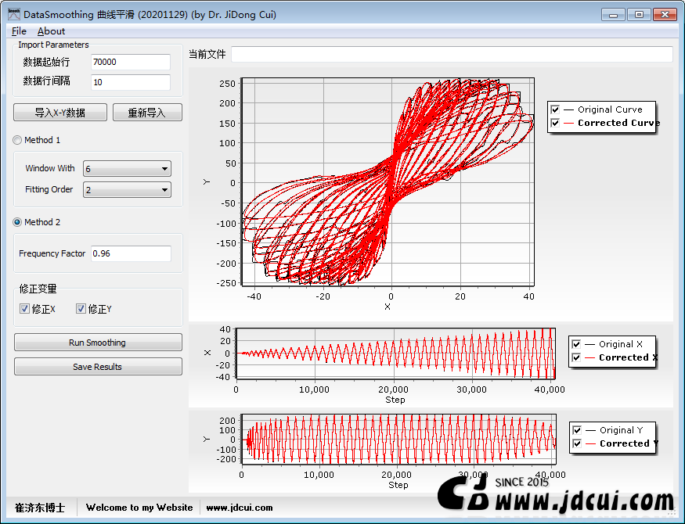
Task: Toggle Corrected Curve legend checkbox
Action: pyautogui.click(x=555, y=123)
